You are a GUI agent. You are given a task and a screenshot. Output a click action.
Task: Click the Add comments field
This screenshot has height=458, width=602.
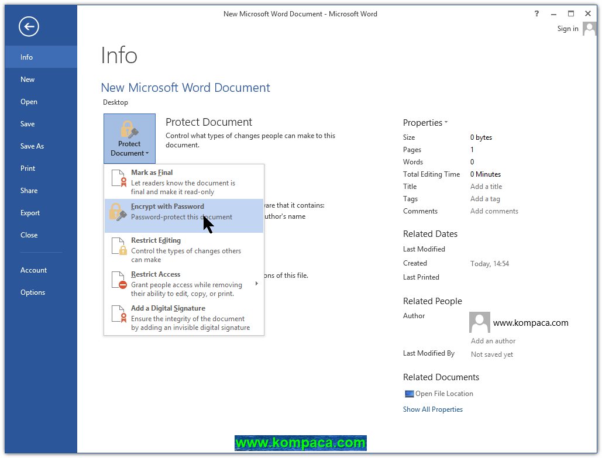click(x=494, y=211)
